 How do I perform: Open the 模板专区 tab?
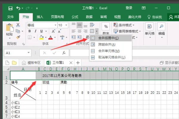click(32, 63)
